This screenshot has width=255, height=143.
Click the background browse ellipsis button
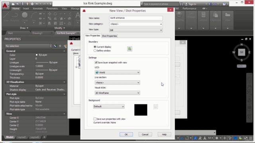tap(156, 107)
